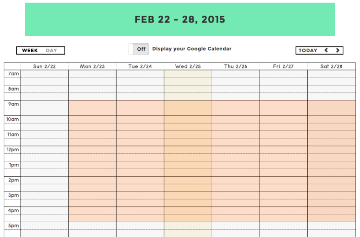
Task: Toggle Display your Google Calendar switch
Action: pos(139,49)
